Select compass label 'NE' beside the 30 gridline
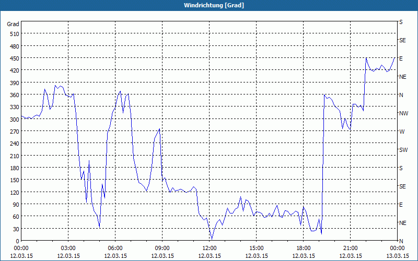The width and height of the screenshot is (418, 261). 403,223
